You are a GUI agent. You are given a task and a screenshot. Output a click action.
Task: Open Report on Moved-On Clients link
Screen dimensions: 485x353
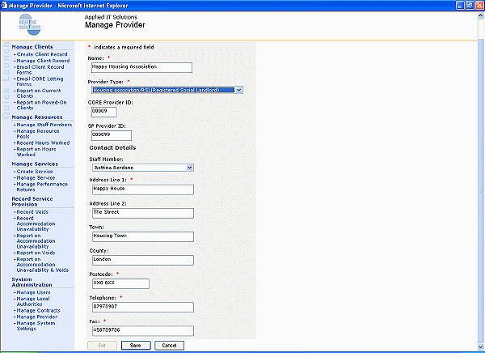[41, 105]
